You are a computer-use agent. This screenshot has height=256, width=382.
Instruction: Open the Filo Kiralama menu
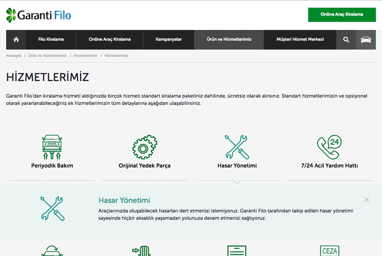tap(51, 40)
